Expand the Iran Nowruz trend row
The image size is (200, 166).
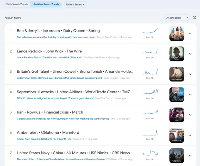coord(190,115)
